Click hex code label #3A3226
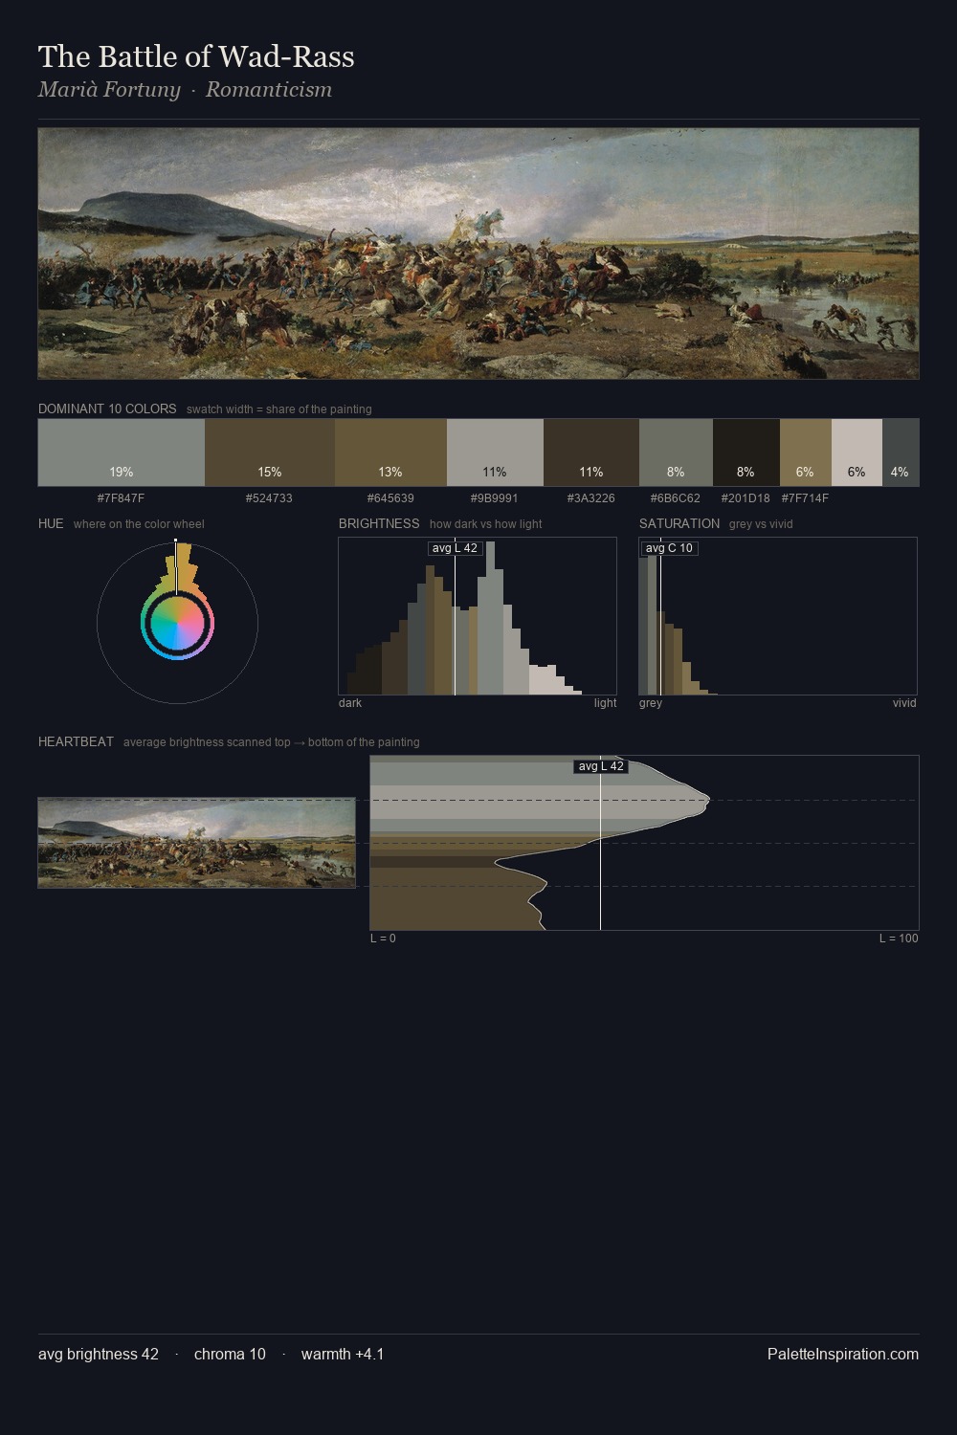The height and width of the screenshot is (1435, 957). [x=591, y=498]
